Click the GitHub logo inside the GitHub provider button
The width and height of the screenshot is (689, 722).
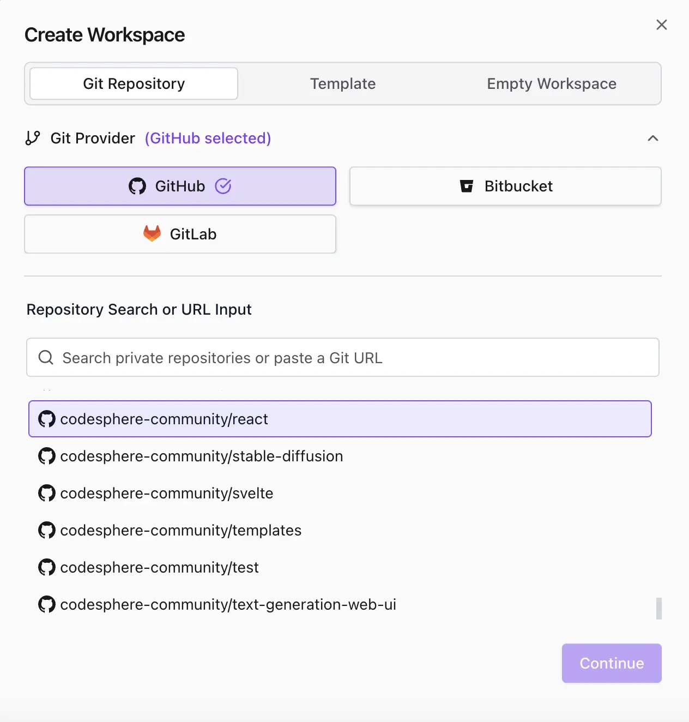point(138,186)
